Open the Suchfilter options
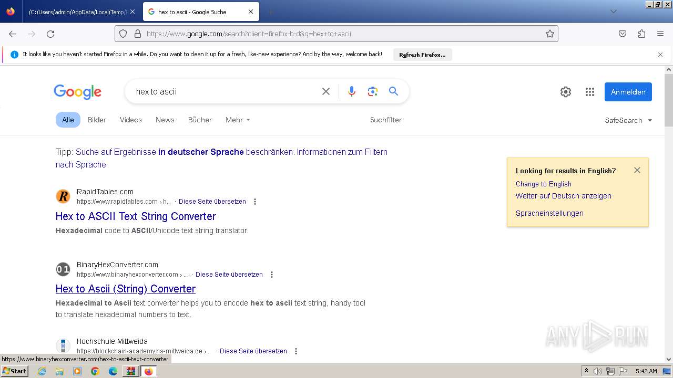673x378 pixels. point(385,120)
